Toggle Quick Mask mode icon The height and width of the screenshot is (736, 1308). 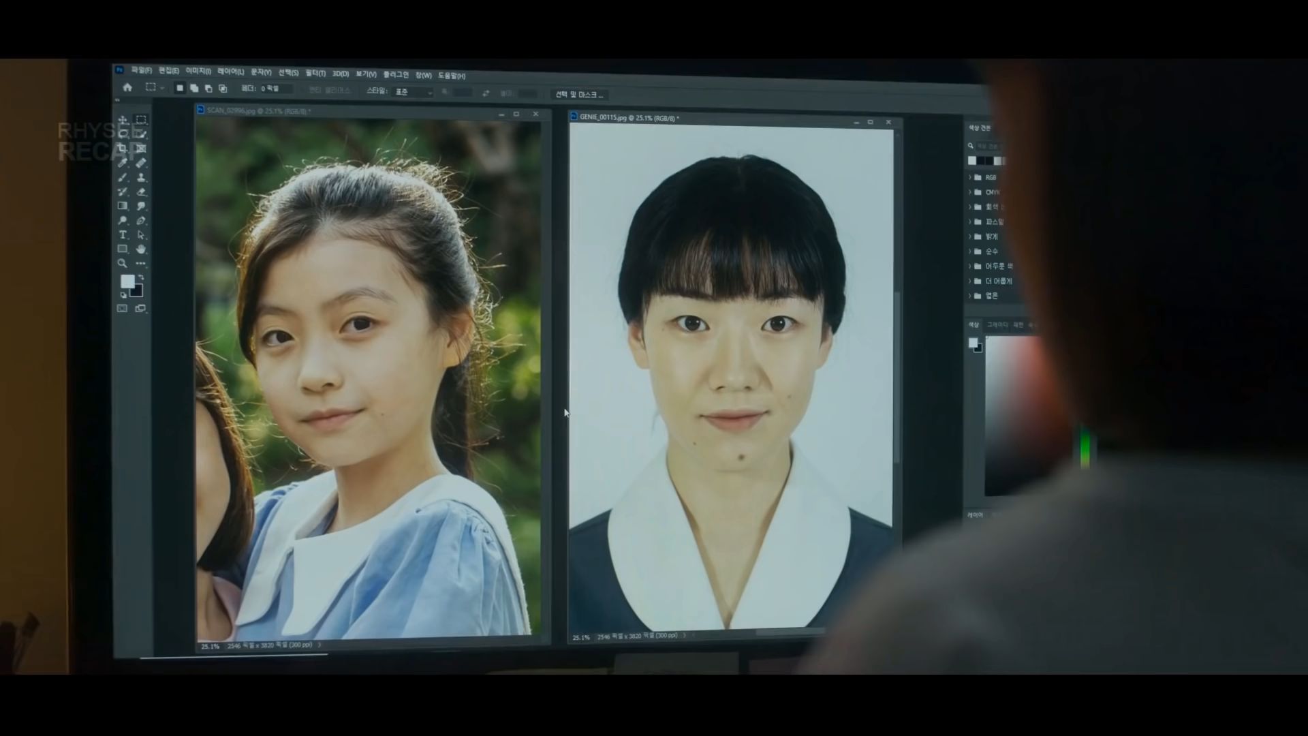(123, 309)
